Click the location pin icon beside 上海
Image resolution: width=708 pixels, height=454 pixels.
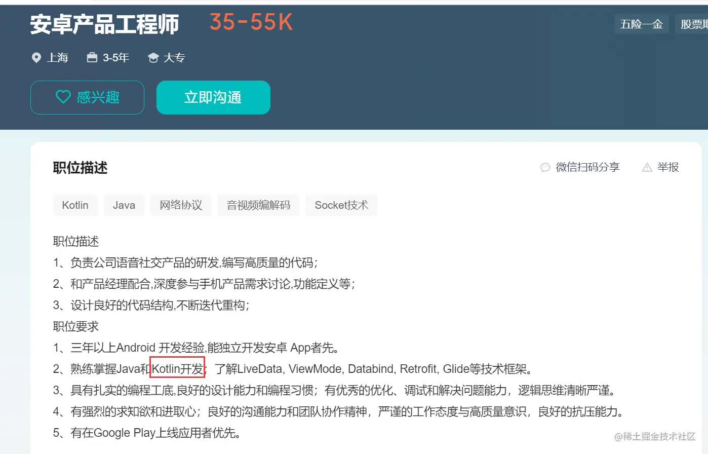click(x=36, y=58)
